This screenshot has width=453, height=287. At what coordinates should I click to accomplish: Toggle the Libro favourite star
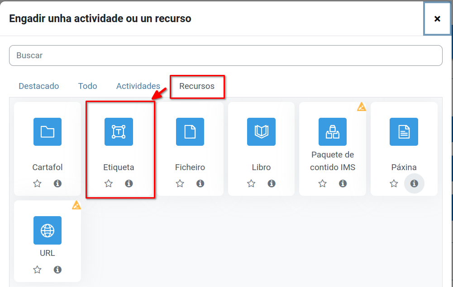click(251, 184)
